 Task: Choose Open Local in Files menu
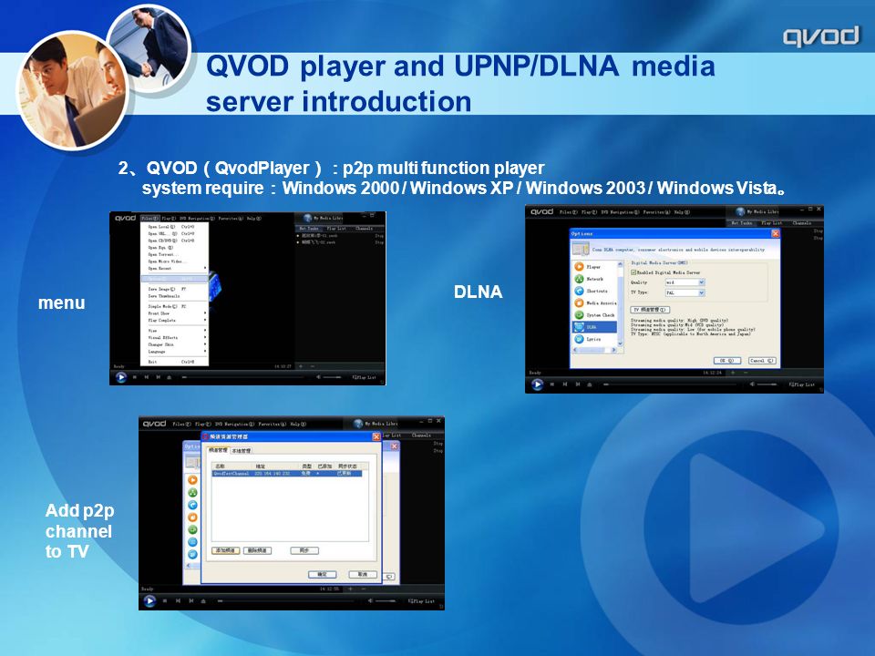[x=175, y=227]
